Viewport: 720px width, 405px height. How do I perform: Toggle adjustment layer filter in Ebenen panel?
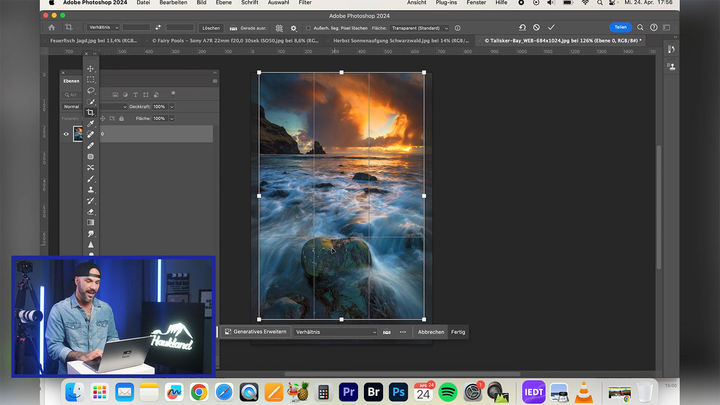pos(125,95)
